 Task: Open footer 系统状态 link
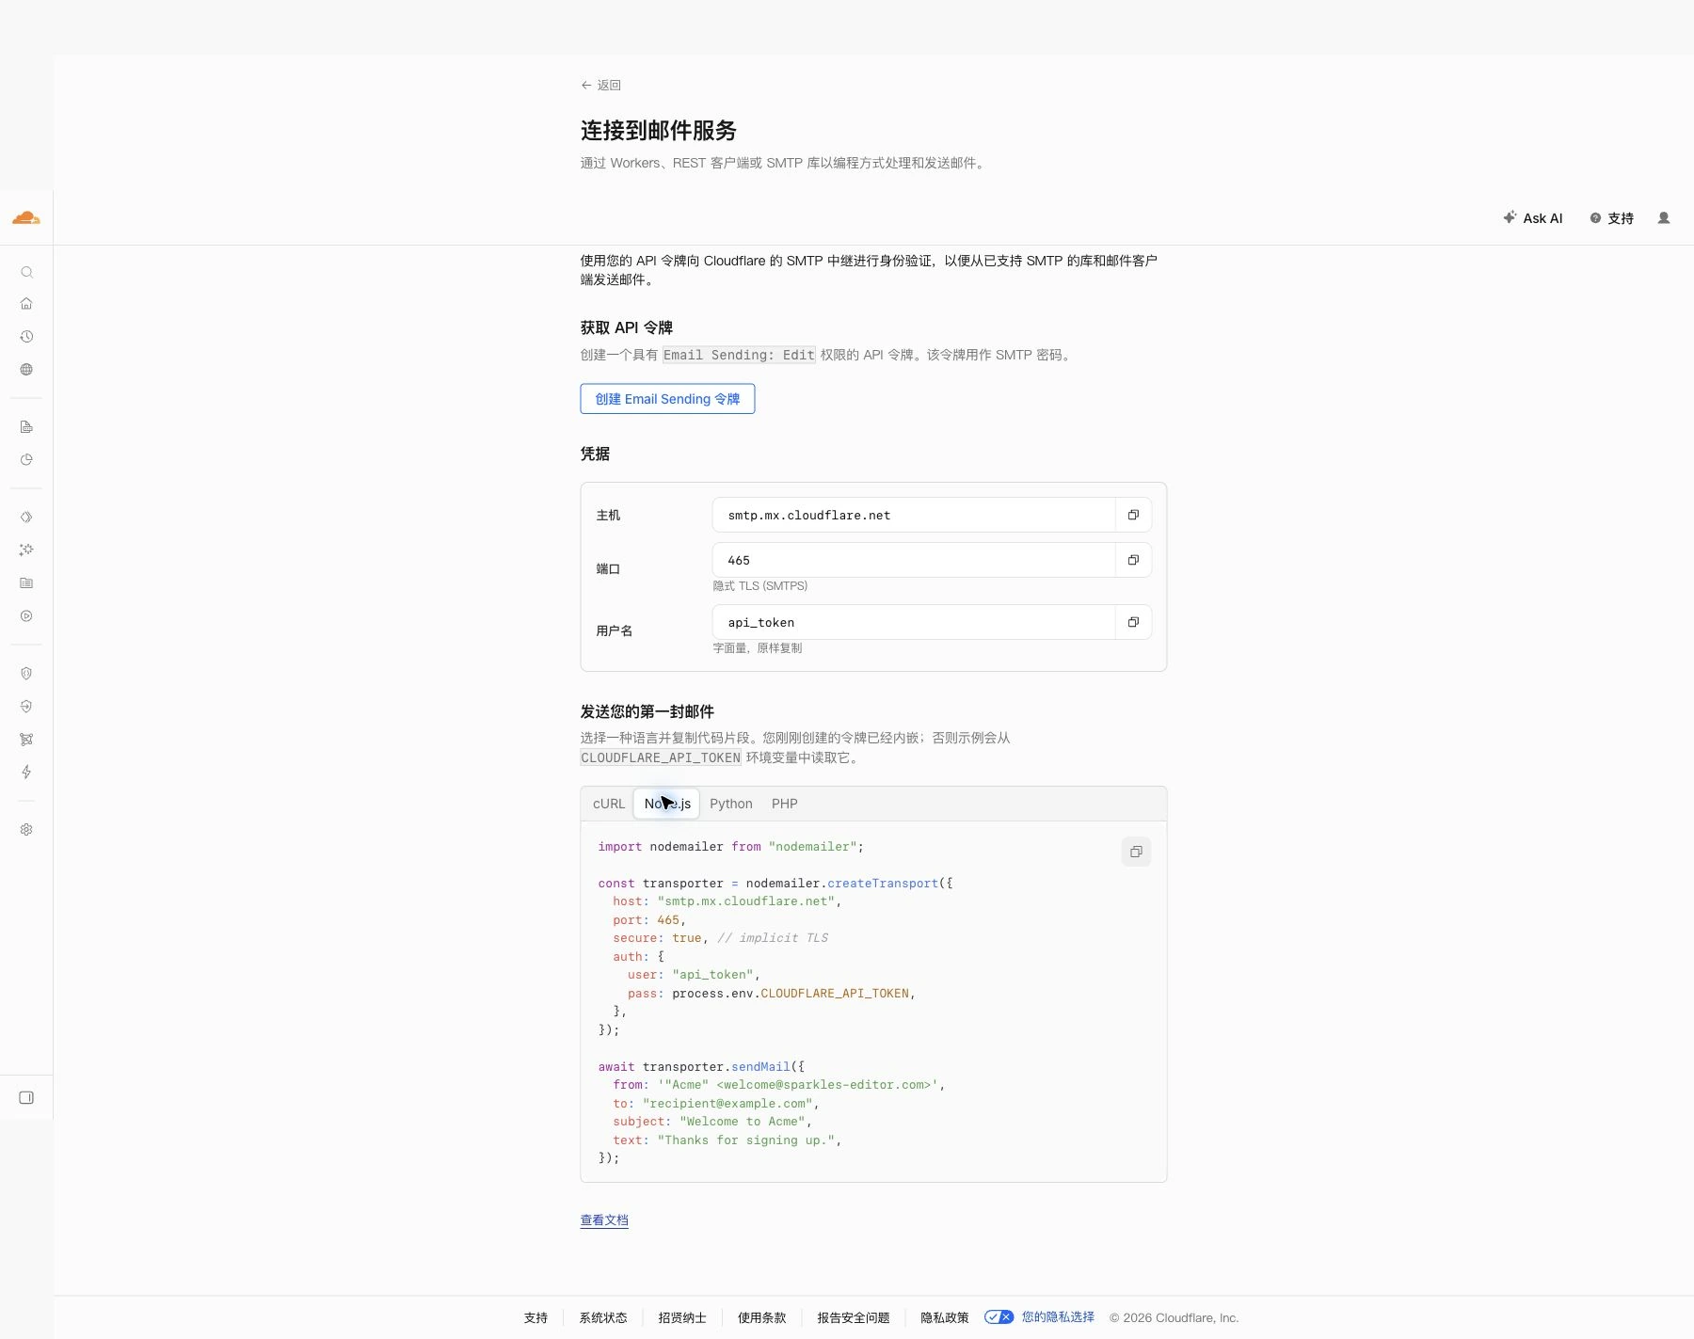click(603, 1317)
